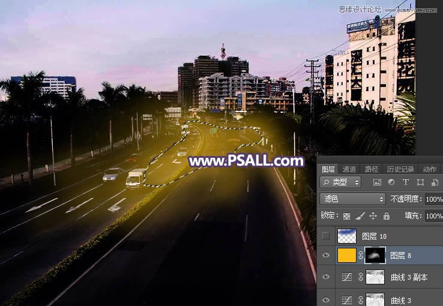This screenshot has height=306, width=443.
Task: Click the pixel layer filter icon
Action: (377, 182)
